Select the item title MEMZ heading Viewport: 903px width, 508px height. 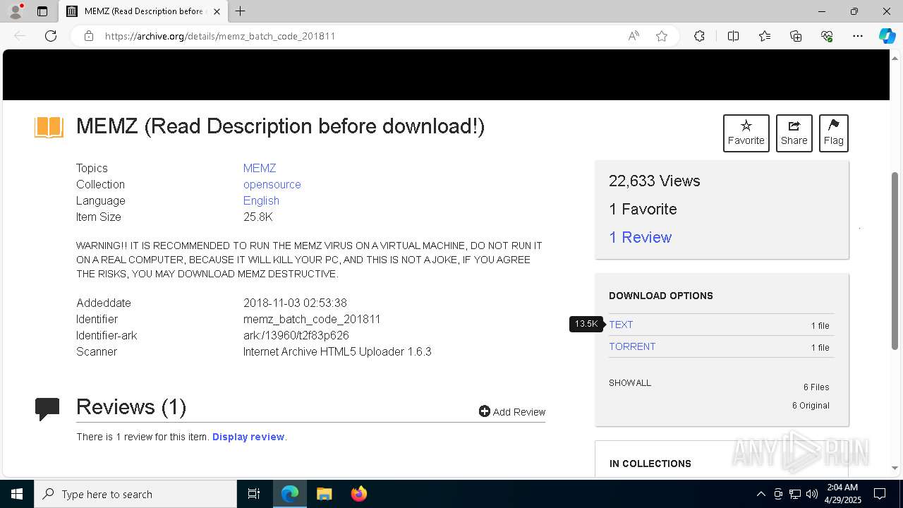pos(280,126)
